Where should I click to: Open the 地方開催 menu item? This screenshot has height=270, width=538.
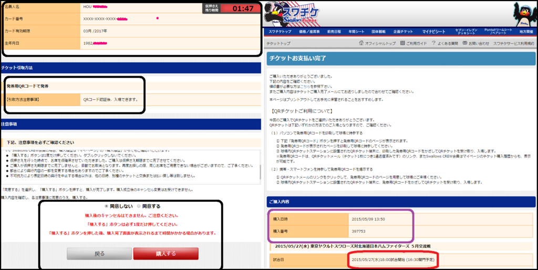526,32
